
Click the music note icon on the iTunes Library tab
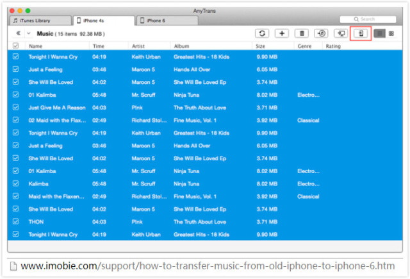pyautogui.click(x=15, y=21)
